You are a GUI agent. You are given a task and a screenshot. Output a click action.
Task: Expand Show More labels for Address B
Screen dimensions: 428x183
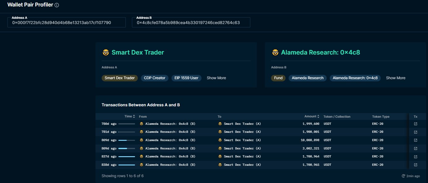coord(396,78)
